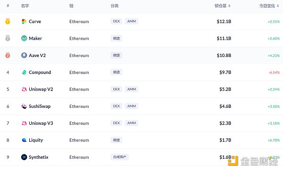The width and height of the screenshot is (283, 171).
Task: Click the Compound logo icon
Action: point(24,72)
